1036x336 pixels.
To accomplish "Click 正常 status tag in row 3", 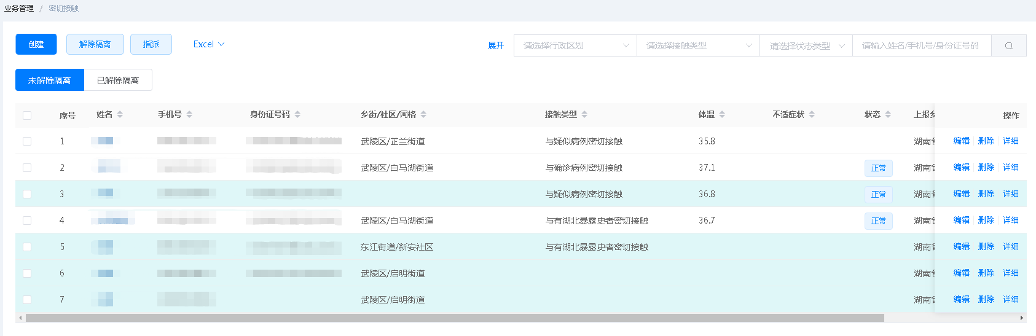I will (x=879, y=194).
